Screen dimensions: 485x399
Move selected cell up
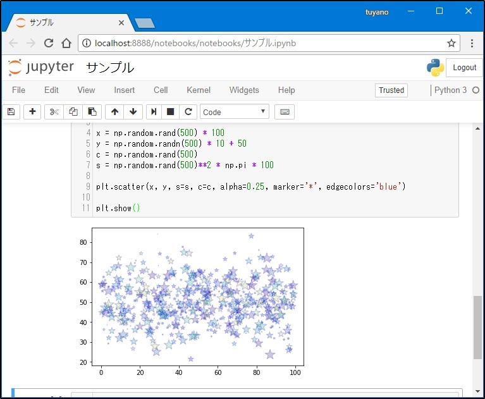pyautogui.click(x=114, y=112)
